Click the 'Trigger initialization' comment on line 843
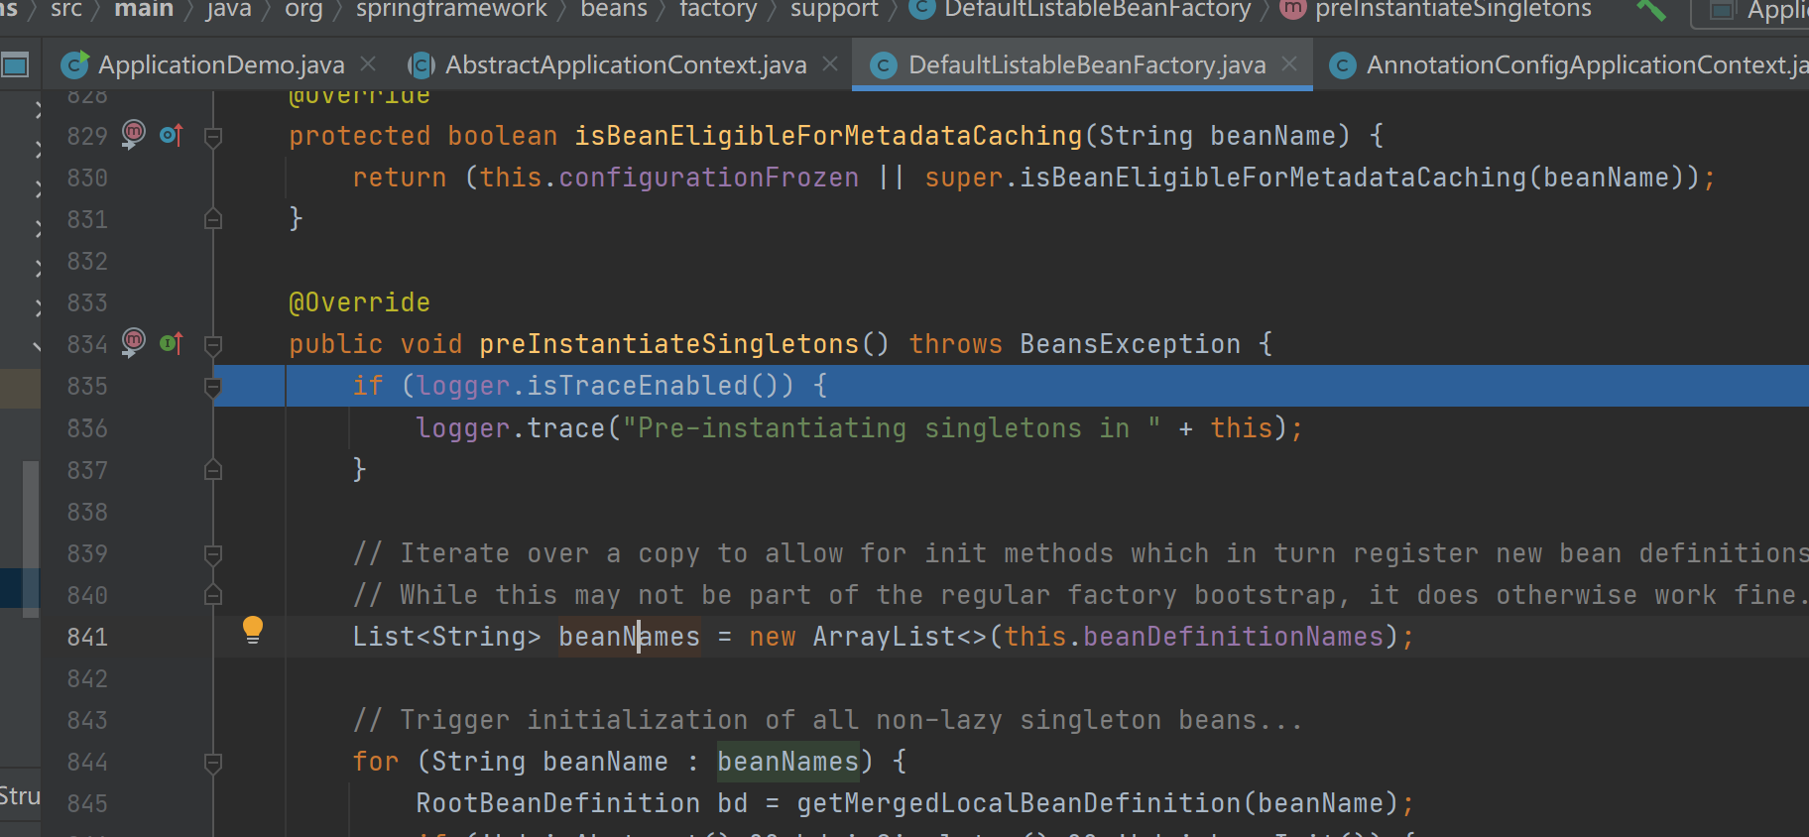1809x837 pixels. pyautogui.click(x=828, y=720)
